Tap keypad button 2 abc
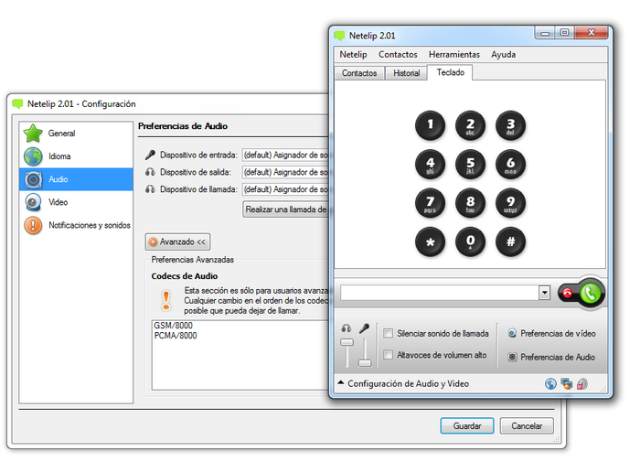Viewport: 640px width, 472px height. click(470, 125)
